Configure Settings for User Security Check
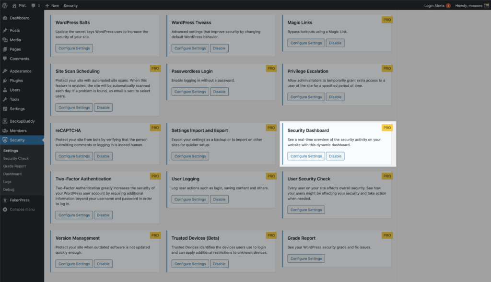Image resolution: width=491 pixels, height=282 pixels. point(306,210)
